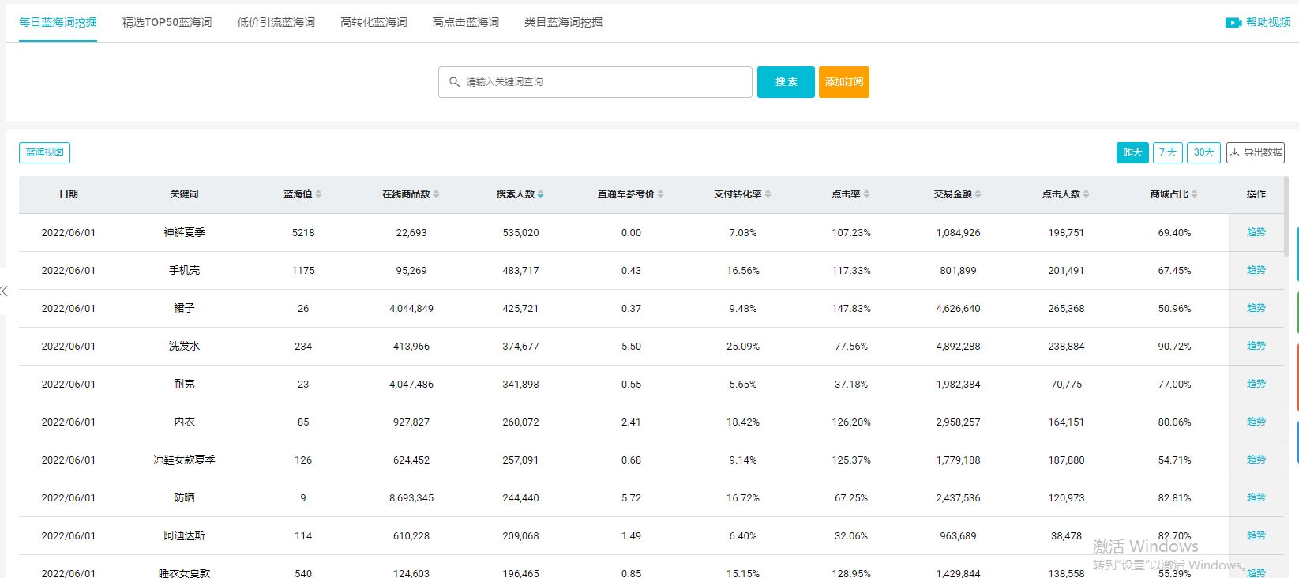Click the 日期 column header
Viewport: 1299px width, 578px height.
(69, 194)
